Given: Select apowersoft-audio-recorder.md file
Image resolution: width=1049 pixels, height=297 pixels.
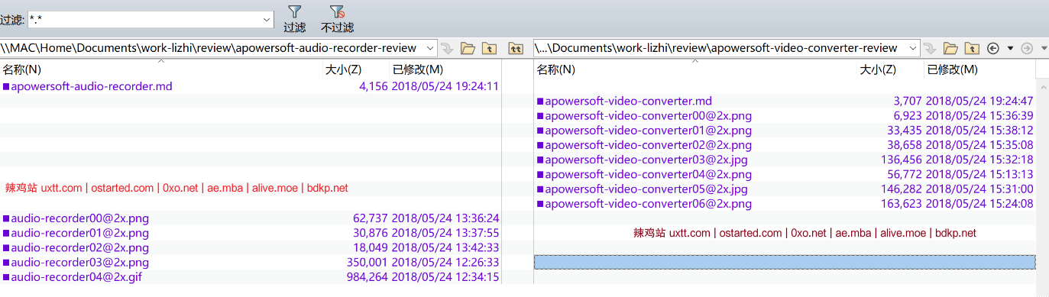Looking at the screenshot, I should click(91, 86).
